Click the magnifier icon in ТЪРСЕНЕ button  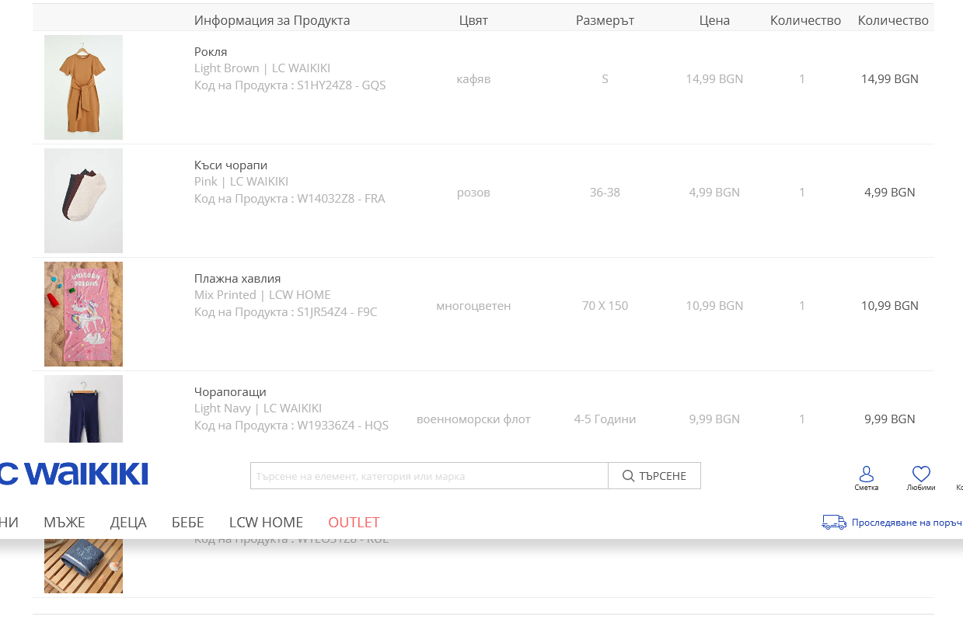629,476
